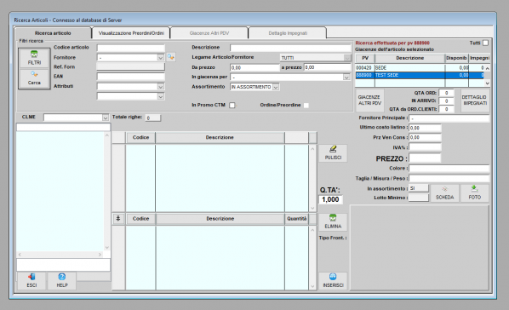Open the Dettaglio Impegnati tab
Image resolution: width=509 pixels, height=310 pixels.
pos(288,33)
